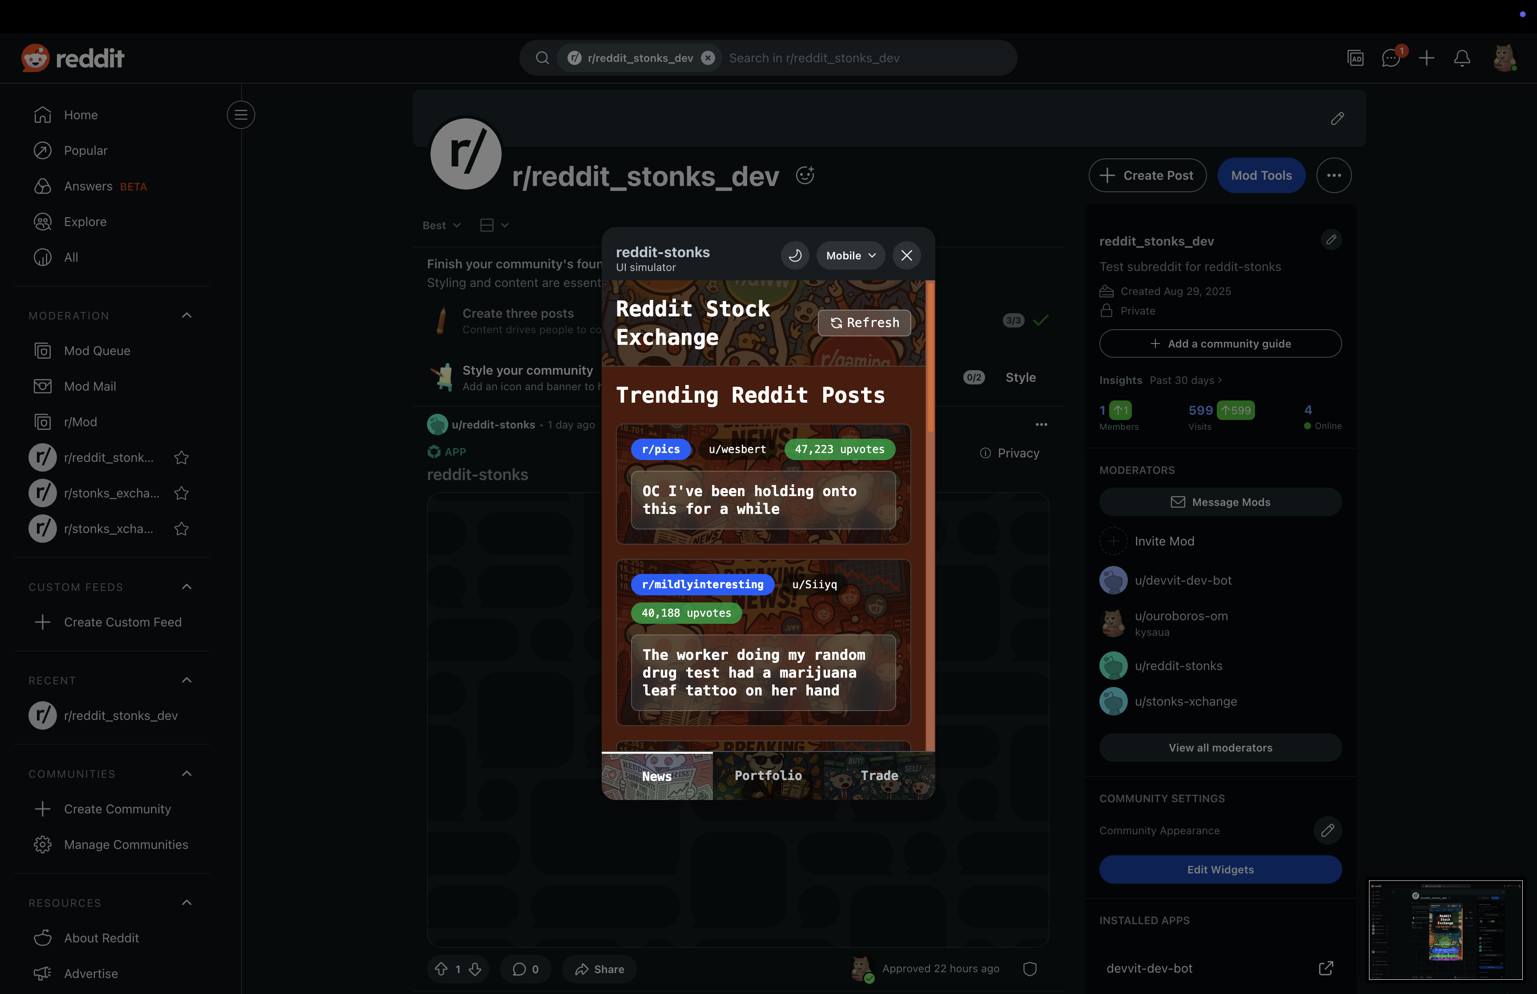1537x994 pixels.
Task: Click the advertise AD icon in header
Action: tap(1355, 58)
